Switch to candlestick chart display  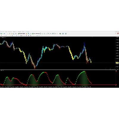pyautogui.click(x=44, y=34)
